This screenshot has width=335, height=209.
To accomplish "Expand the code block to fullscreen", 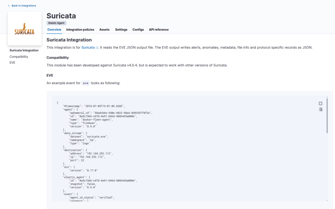I will tap(321, 103).
